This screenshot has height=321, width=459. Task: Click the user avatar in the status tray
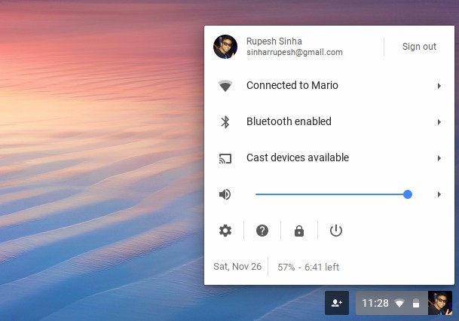point(440,303)
